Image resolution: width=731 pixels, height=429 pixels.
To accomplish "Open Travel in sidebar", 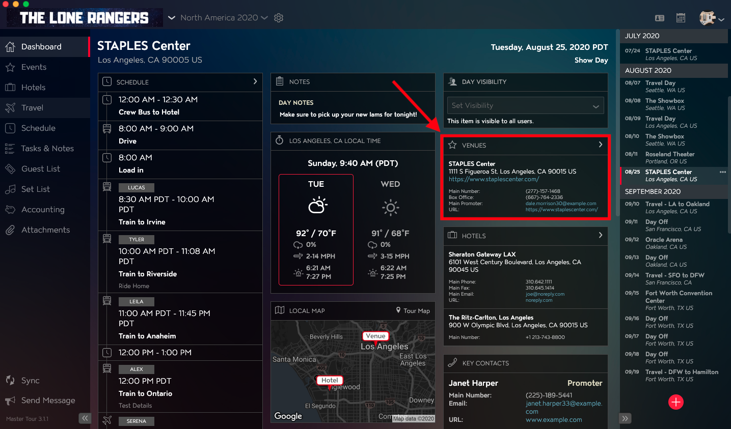I will click(45, 108).
